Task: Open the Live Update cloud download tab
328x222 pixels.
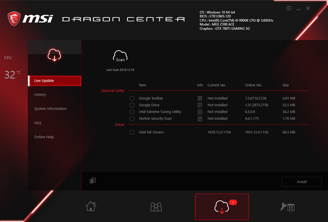Action: pos(222,207)
